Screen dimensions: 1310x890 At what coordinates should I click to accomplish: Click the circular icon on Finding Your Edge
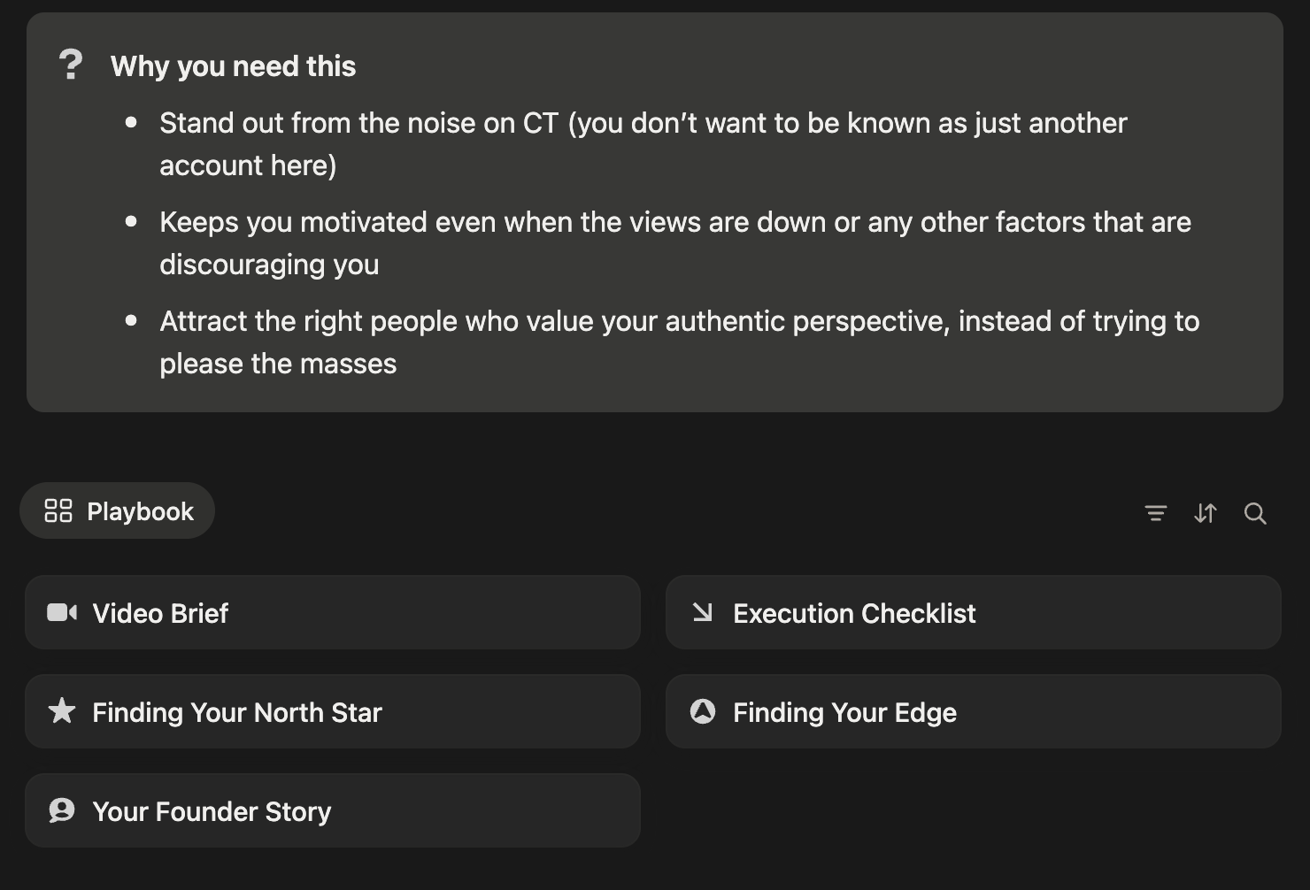(x=703, y=711)
